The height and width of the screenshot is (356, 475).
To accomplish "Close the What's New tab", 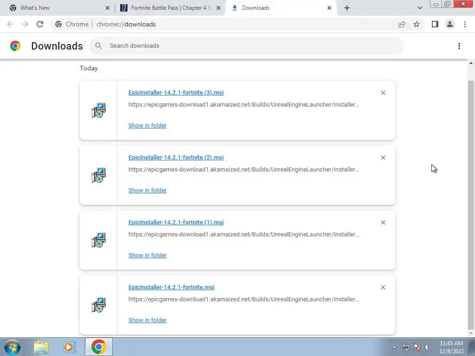I will pyautogui.click(x=107, y=8).
